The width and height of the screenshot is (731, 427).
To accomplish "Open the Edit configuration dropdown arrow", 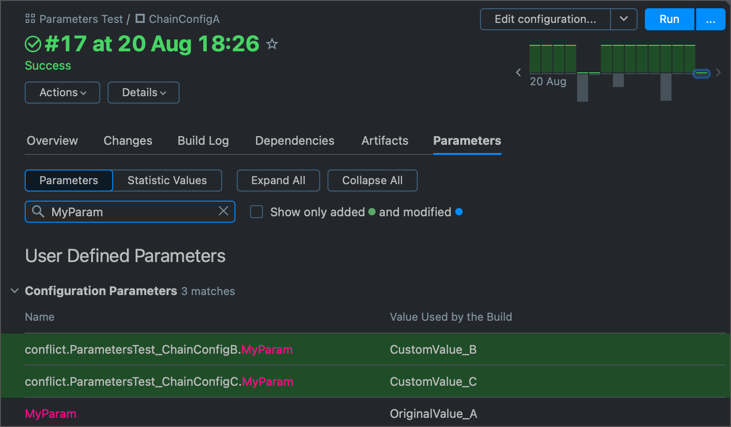I will (623, 19).
